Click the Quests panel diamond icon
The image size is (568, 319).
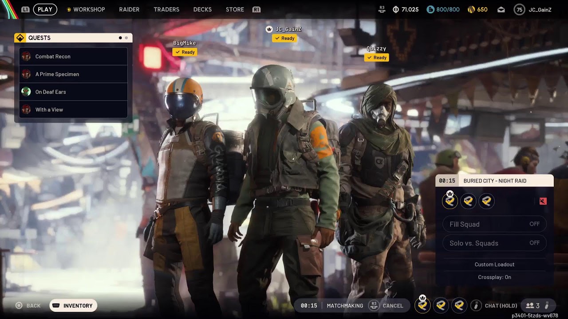(20, 38)
